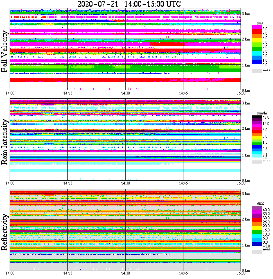The image size is (273, 279).
Task: Click "14:45" tick under Fall Velocity plot
Action: coord(183,93)
